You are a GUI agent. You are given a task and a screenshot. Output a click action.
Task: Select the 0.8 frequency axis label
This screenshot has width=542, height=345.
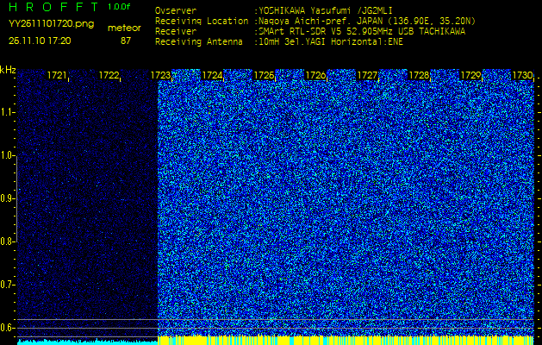click(x=8, y=241)
